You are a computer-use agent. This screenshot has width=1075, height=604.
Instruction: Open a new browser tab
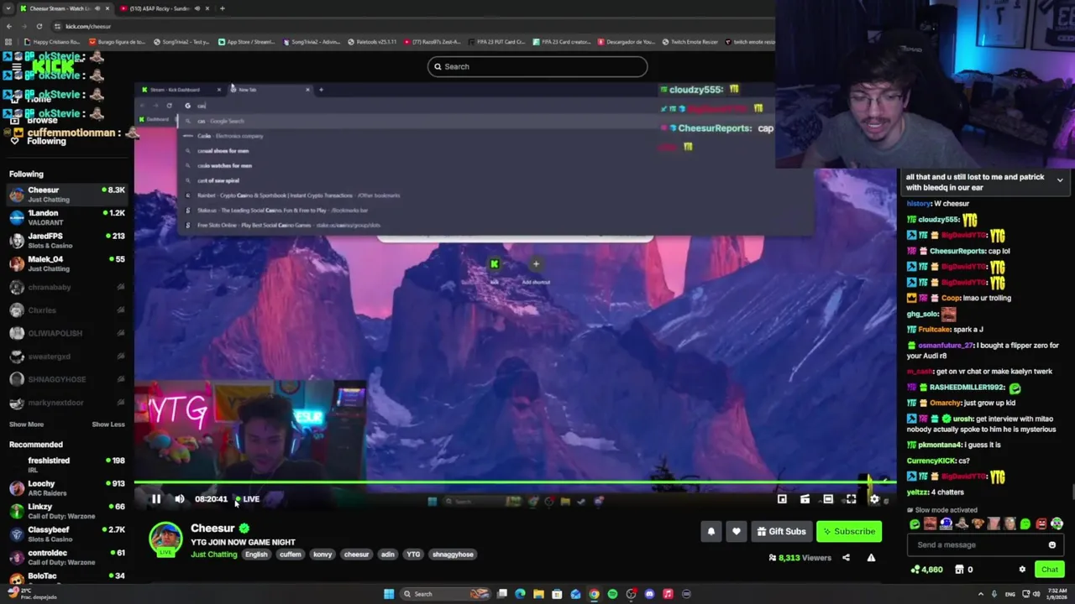pyautogui.click(x=222, y=8)
